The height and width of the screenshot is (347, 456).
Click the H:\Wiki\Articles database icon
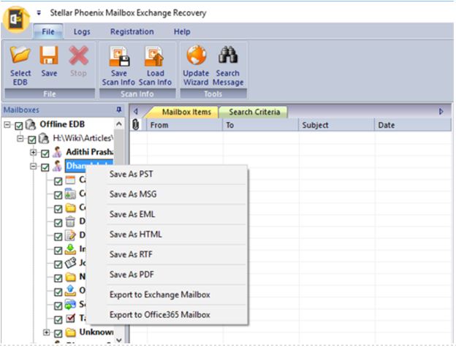point(44,138)
